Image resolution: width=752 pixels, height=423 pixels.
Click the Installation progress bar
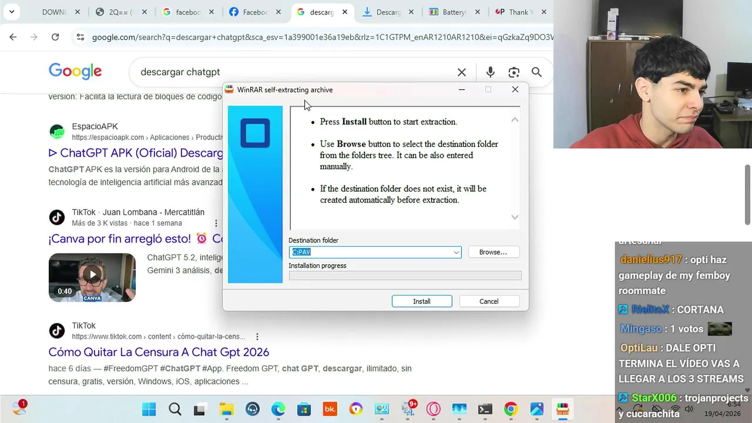click(x=405, y=276)
